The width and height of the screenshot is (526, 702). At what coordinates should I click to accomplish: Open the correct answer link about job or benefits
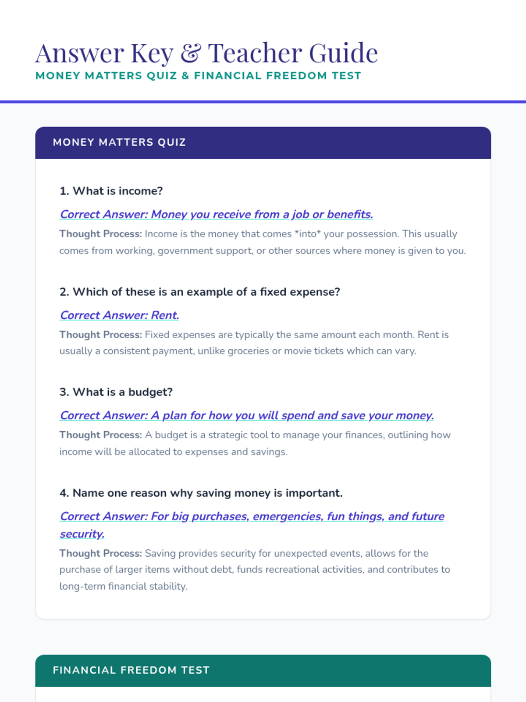click(216, 215)
